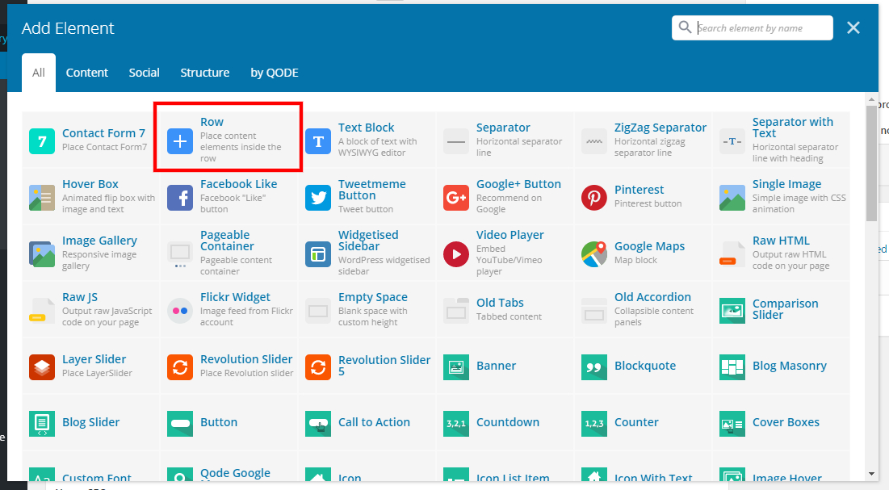Viewport: 889px width, 490px height.
Task: Select the Countdown 3,2,1 icon
Action: click(456, 424)
